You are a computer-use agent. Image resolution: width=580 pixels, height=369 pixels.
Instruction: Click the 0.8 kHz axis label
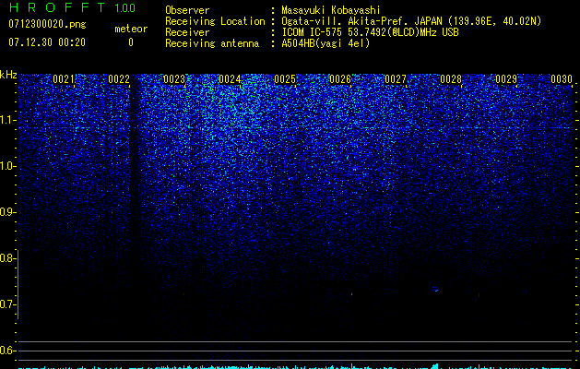click(8, 258)
